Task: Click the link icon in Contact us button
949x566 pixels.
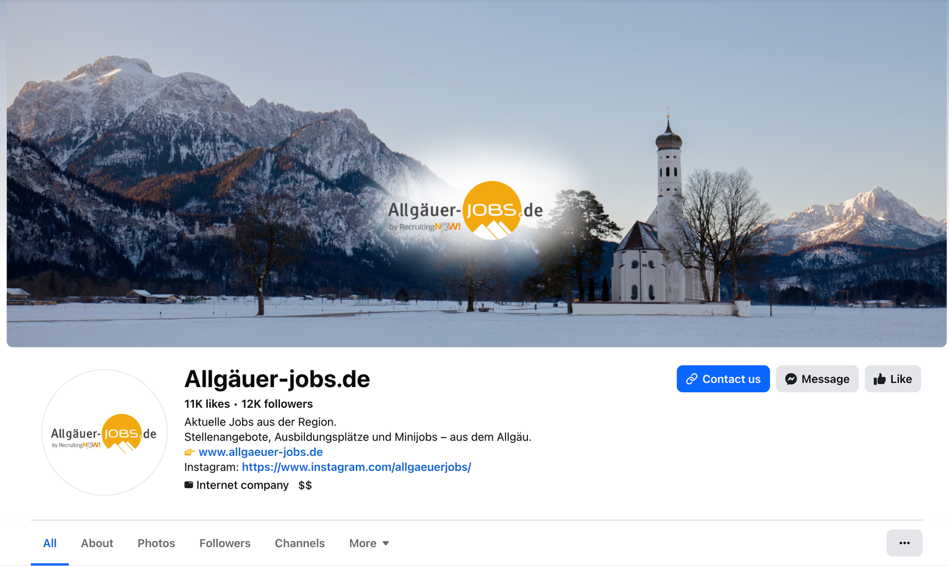Action: (692, 379)
